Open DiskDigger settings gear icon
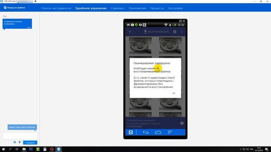 point(175,32)
